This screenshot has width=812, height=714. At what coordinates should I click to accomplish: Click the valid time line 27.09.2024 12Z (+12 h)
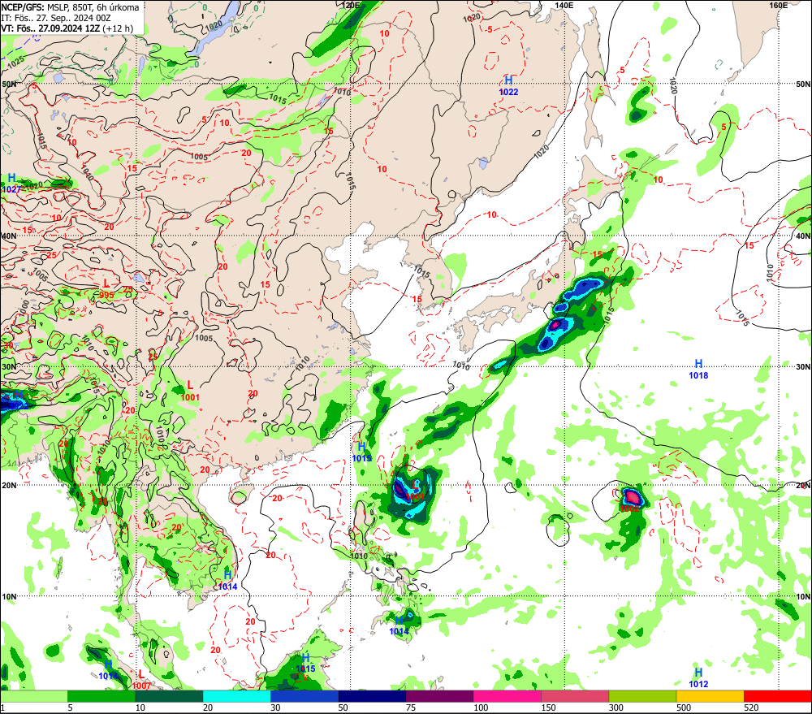tap(67, 28)
